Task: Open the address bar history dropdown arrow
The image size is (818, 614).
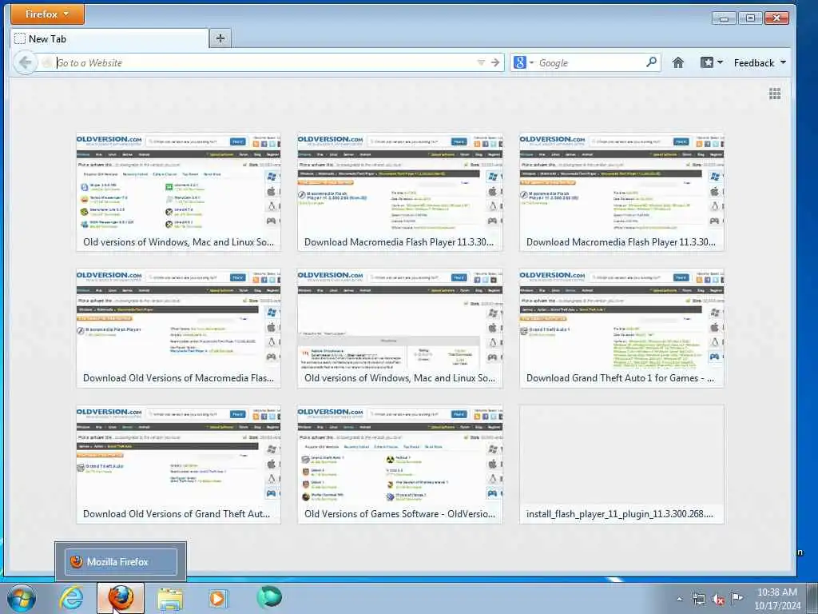Action: [481, 62]
